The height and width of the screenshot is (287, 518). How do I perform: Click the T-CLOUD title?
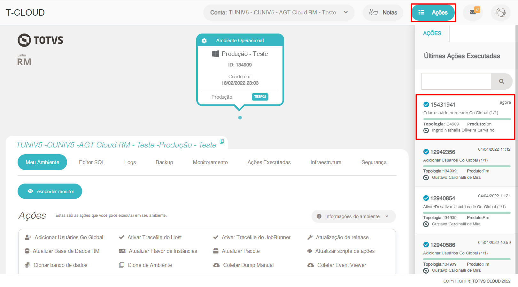pyautogui.click(x=25, y=12)
